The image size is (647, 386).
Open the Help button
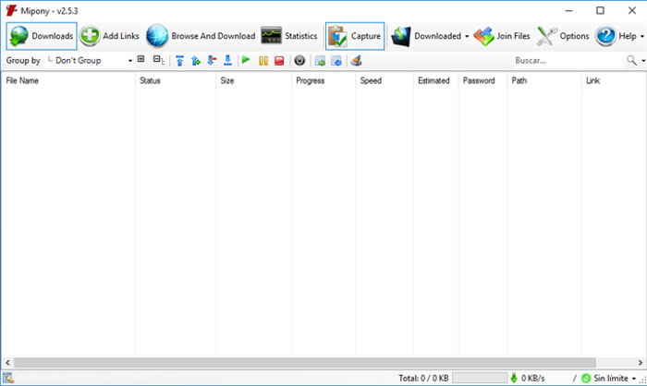616,36
